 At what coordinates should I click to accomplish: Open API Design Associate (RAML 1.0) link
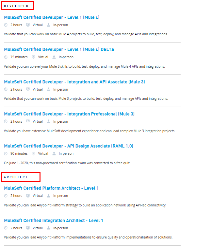[x=69, y=146]
